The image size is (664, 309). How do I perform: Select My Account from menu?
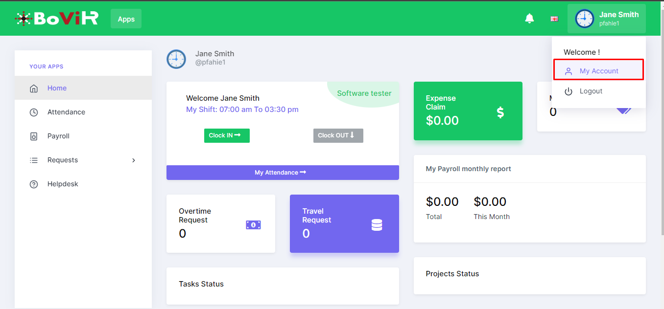pyautogui.click(x=598, y=71)
